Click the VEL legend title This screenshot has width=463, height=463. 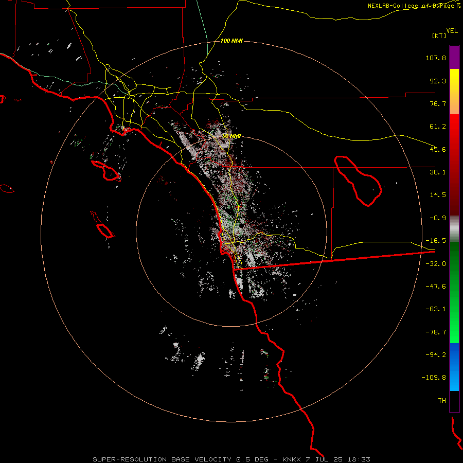(x=452, y=31)
